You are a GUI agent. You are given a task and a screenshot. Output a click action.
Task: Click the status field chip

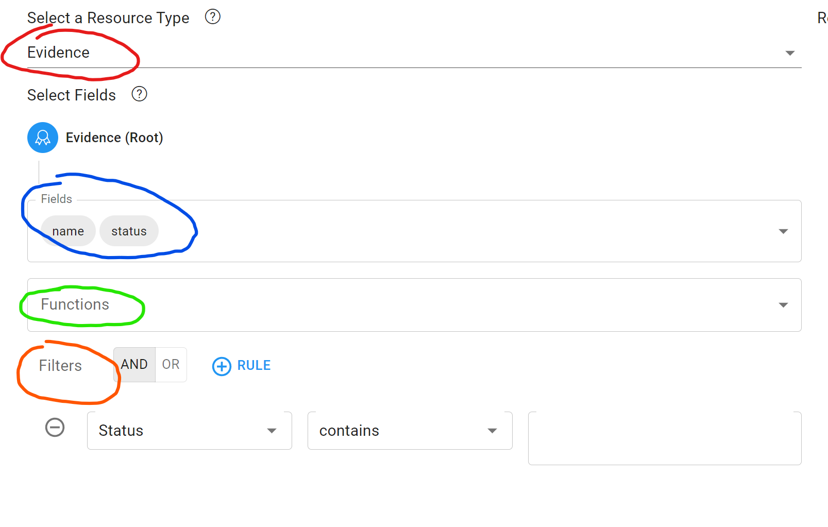[129, 231]
